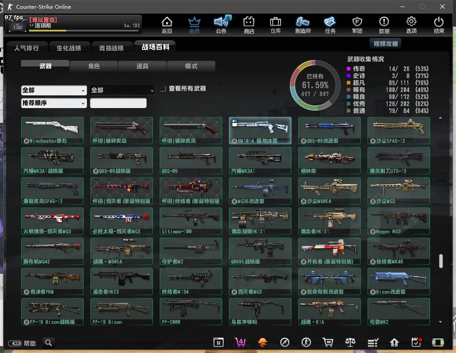Select the 乌兹冲锋枪 weapon card
456x353 pixels.
pyautogui.click(x=260, y=311)
